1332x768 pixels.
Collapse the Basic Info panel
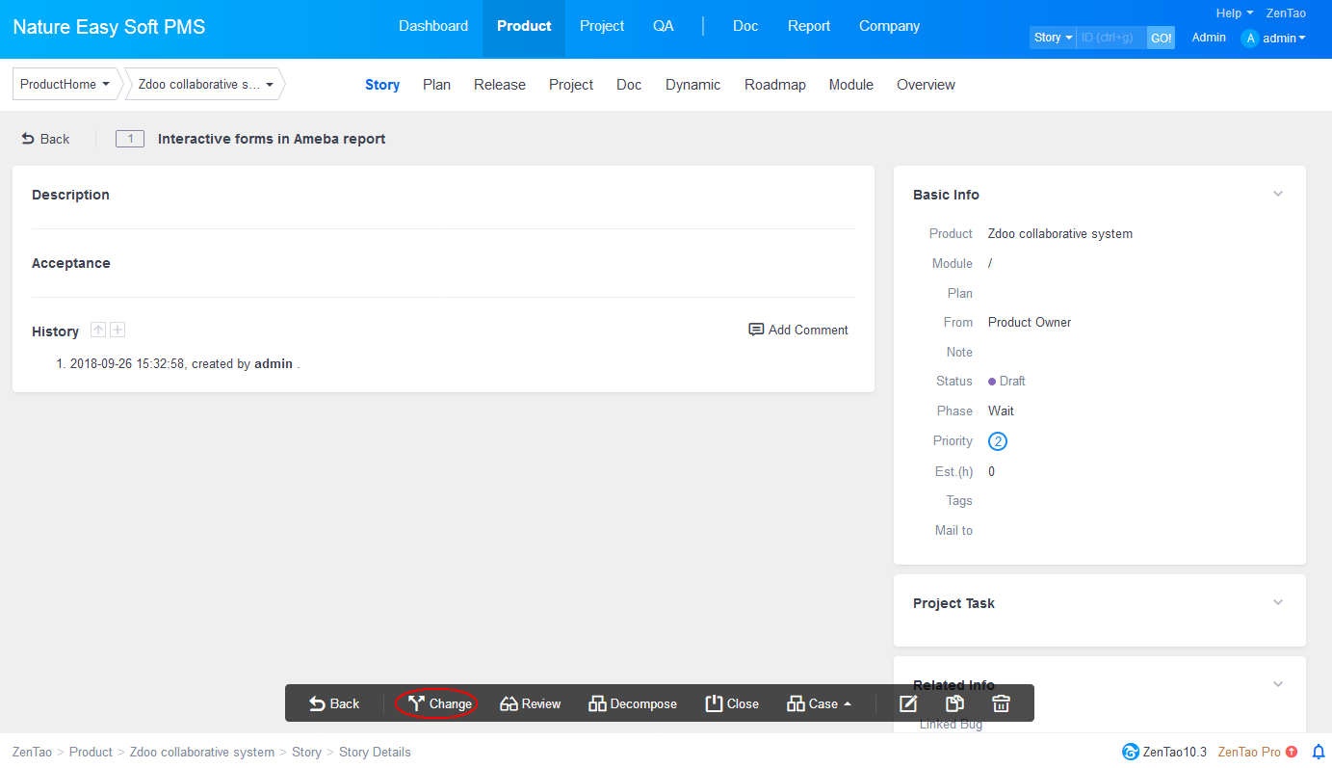point(1278,194)
